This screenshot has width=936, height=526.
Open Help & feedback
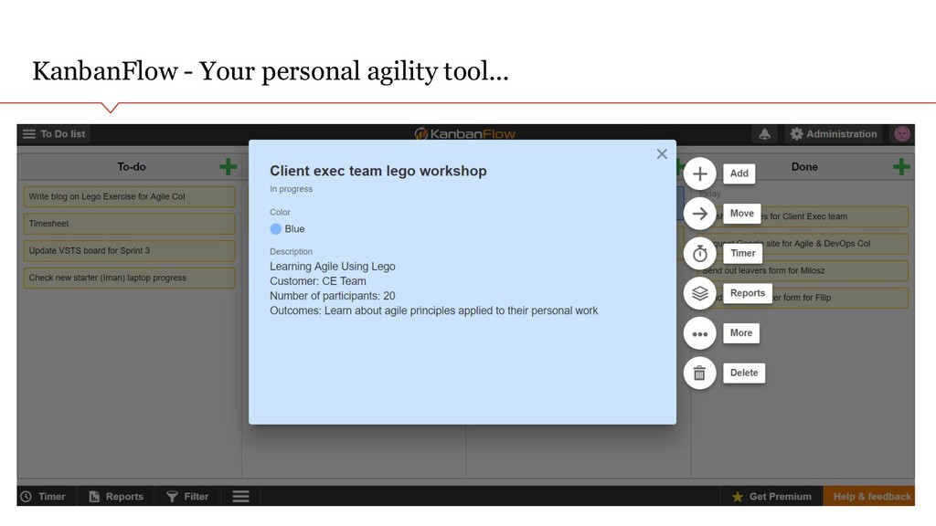click(869, 496)
